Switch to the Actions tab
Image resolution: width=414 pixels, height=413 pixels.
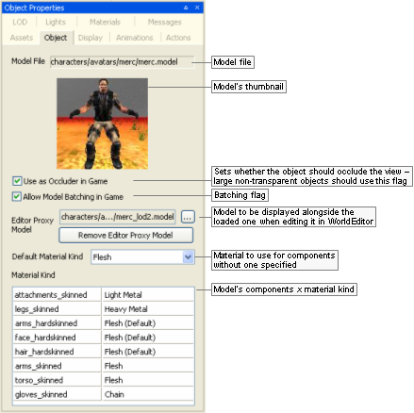click(x=178, y=38)
